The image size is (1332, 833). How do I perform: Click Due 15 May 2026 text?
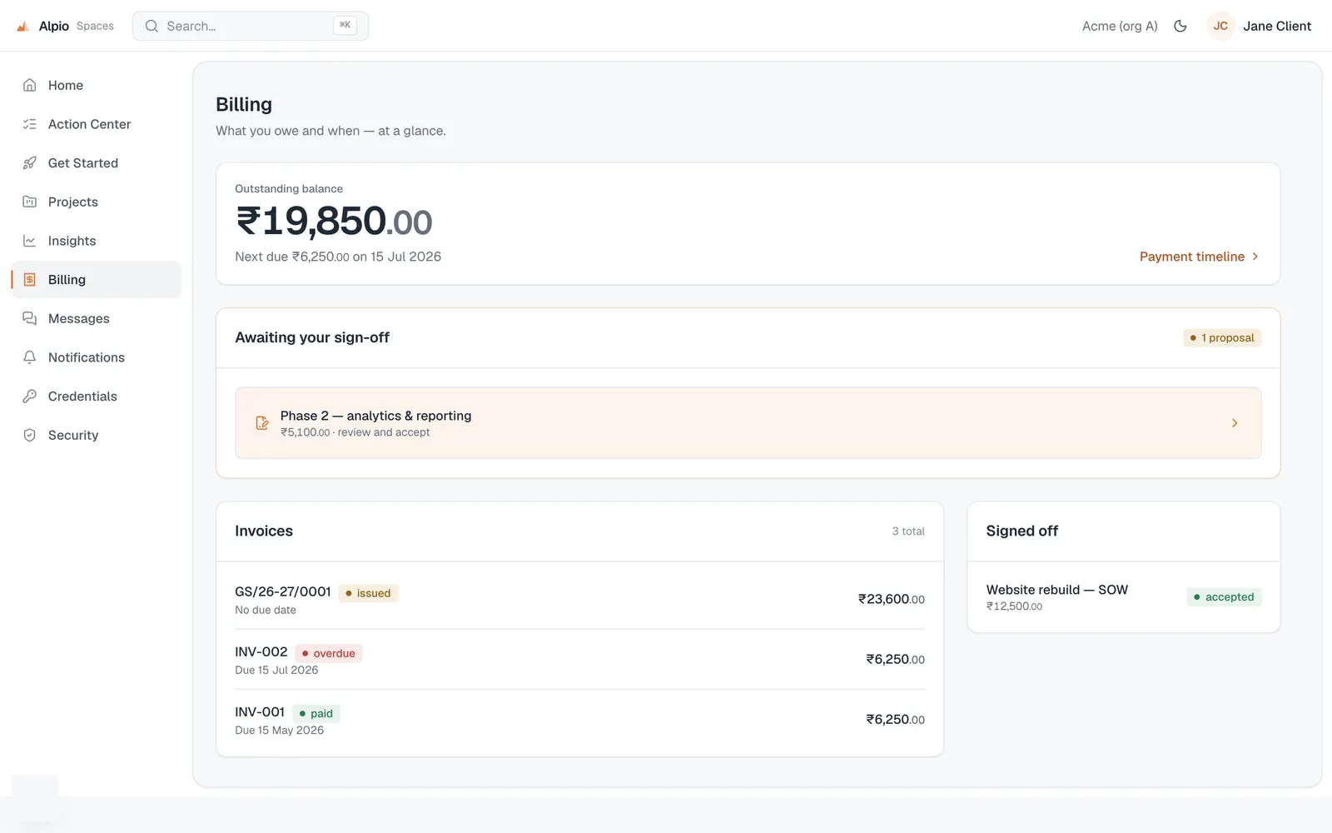pyautogui.click(x=280, y=731)
